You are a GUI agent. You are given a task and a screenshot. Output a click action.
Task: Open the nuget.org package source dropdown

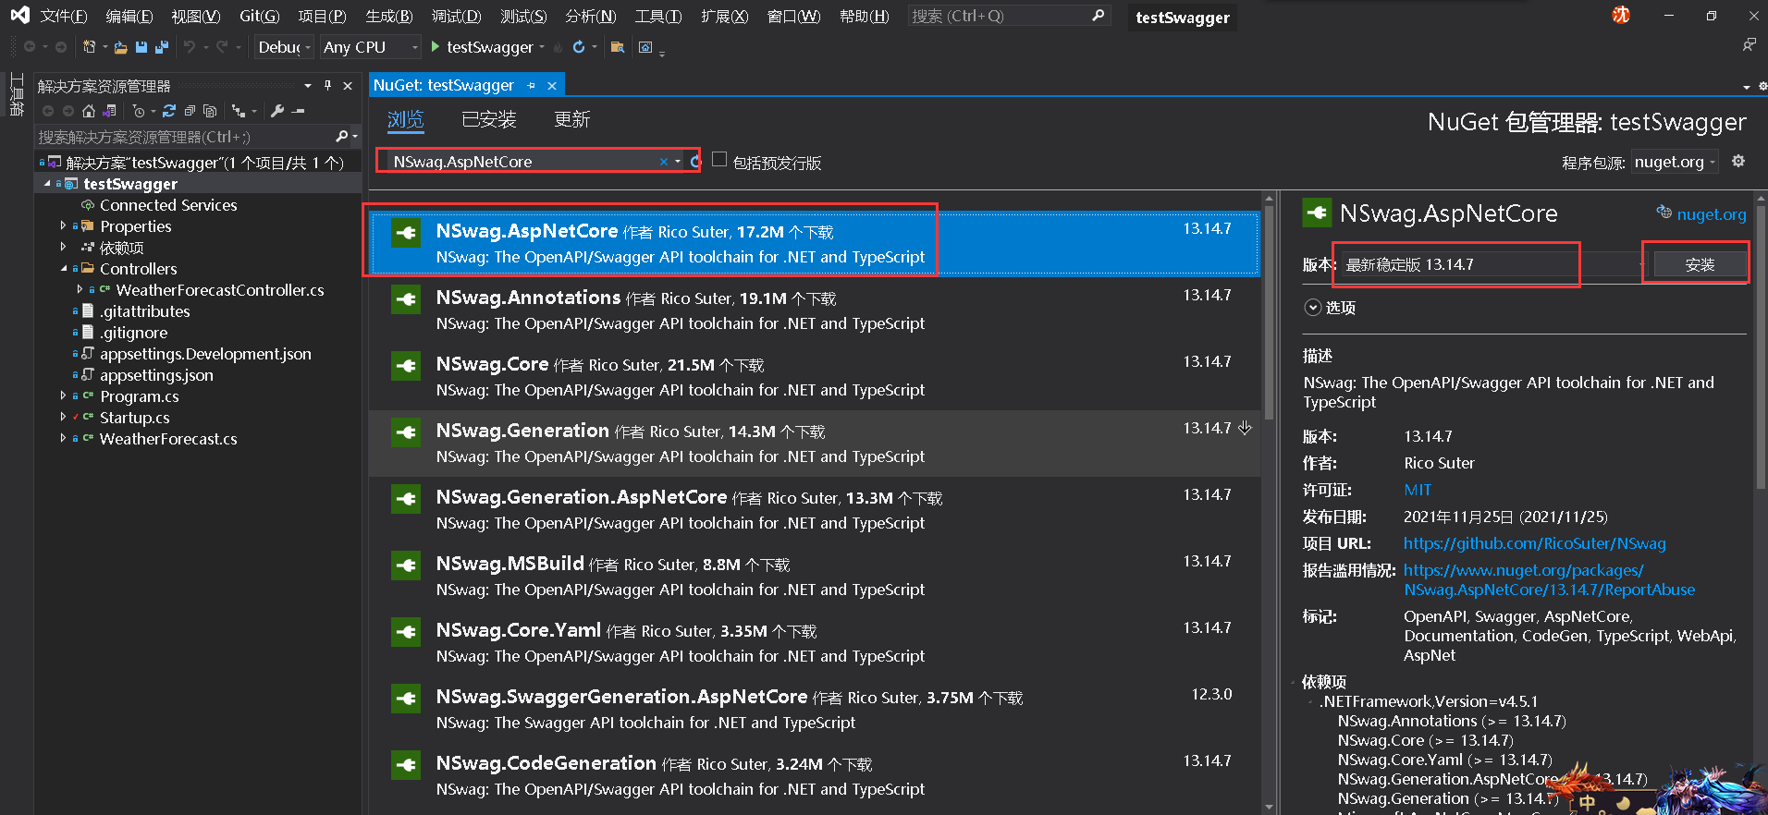(1675, 162)
